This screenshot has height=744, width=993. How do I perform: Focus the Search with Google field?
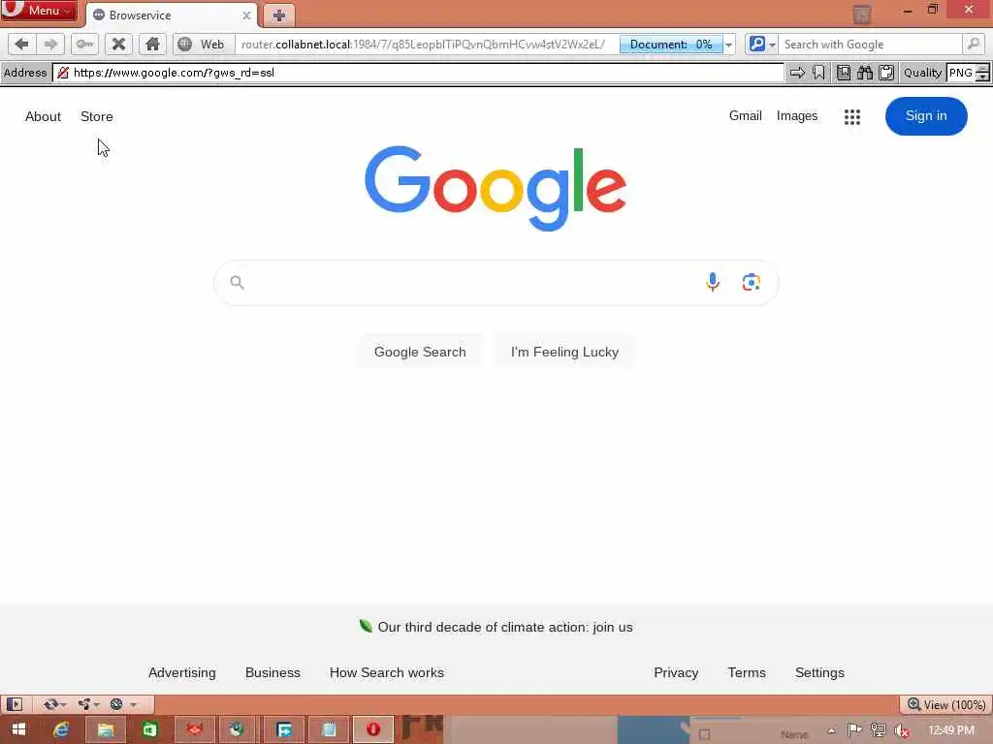point(869,45)
